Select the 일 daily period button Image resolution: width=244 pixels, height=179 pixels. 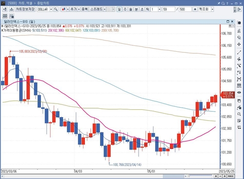[119, 9]
